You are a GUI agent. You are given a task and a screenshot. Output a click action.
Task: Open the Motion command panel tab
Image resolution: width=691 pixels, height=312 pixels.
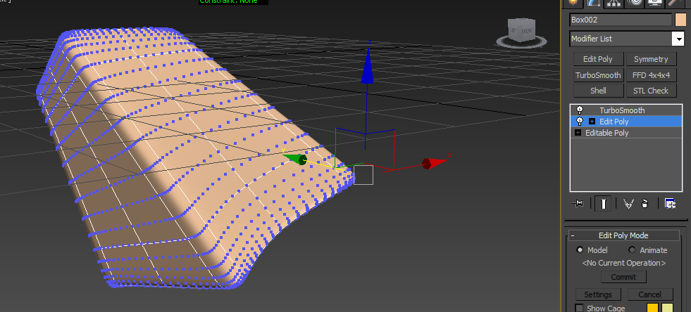tap(634, 3)
